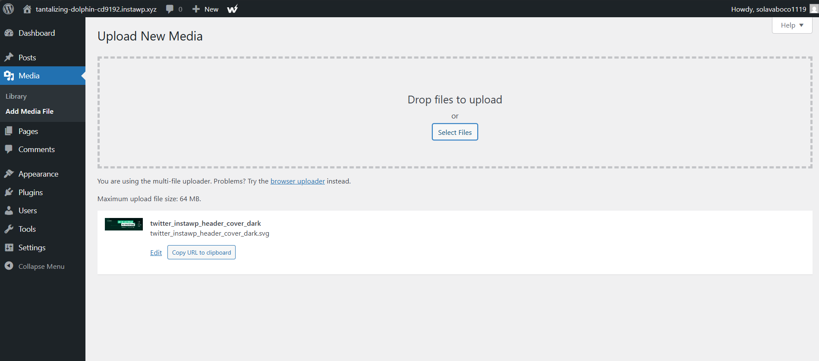Viewport: 819px width, 361px height.
Task: Click the Collapse Menu arrow icon
Action: 9,266
